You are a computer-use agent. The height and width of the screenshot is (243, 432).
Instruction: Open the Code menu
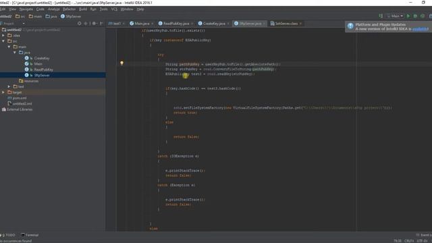tap(40, 9)
